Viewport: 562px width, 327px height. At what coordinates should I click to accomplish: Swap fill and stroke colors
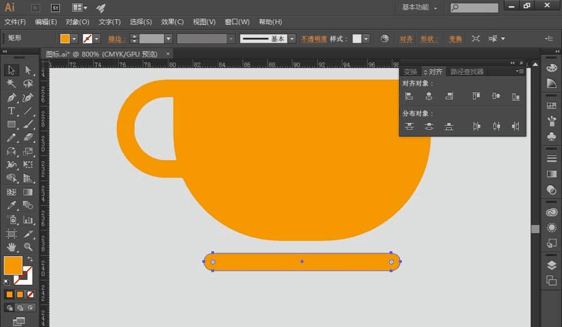click(x=30, y=260)
